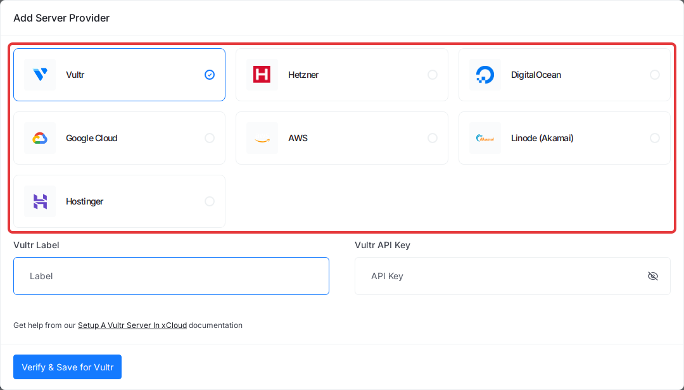
Task: Select the Google Cloud radio button
Action: pyautogui.click(x=210, y=138)
